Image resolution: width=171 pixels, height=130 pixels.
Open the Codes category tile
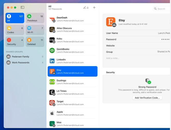pos(15,30)
